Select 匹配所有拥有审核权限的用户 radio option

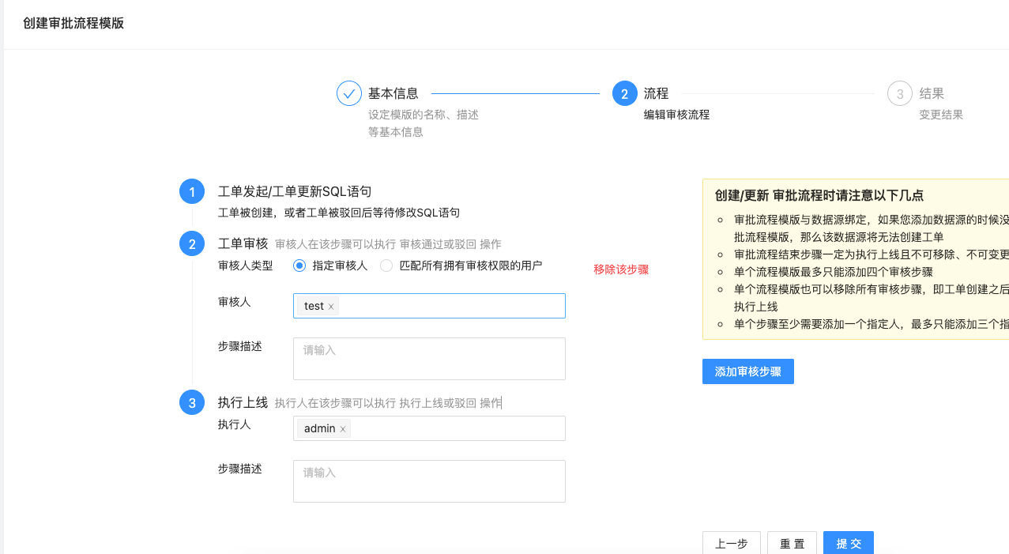click(386, 266)
